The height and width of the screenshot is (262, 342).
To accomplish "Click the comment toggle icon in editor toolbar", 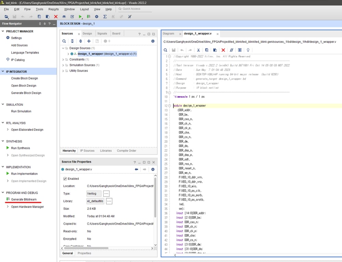I will coord(232,50).
